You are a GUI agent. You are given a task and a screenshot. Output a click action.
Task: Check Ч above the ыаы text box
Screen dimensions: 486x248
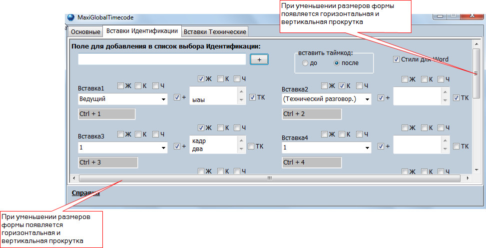237,79
